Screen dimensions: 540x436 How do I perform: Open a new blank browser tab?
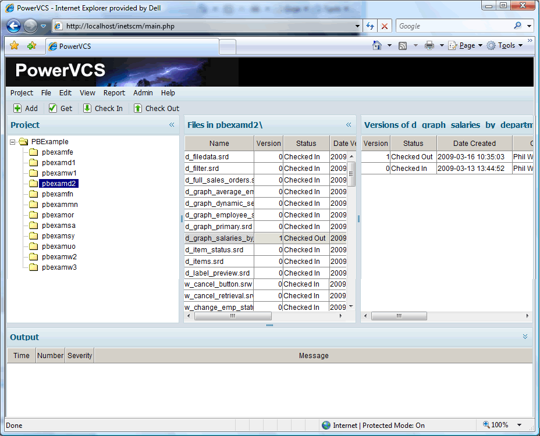tap(228, 47)
